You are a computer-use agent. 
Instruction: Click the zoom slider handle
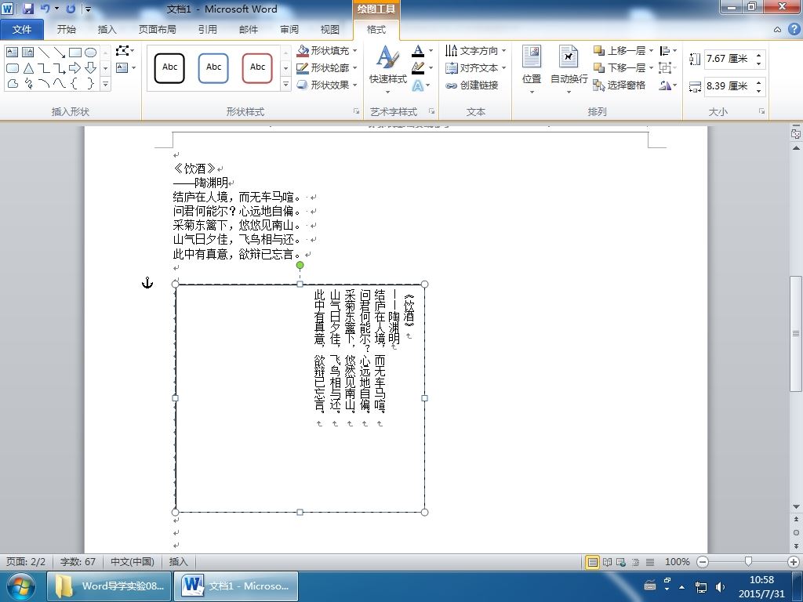(x=748, y=562)
